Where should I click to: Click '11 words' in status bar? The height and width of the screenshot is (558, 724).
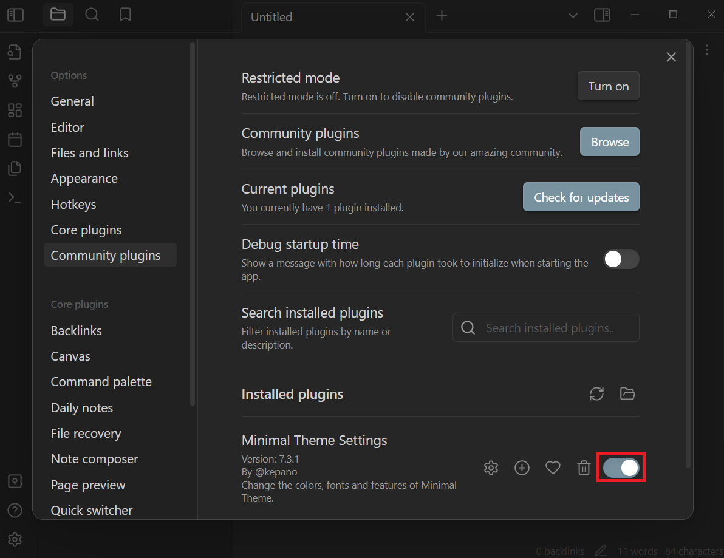[637, 551]
